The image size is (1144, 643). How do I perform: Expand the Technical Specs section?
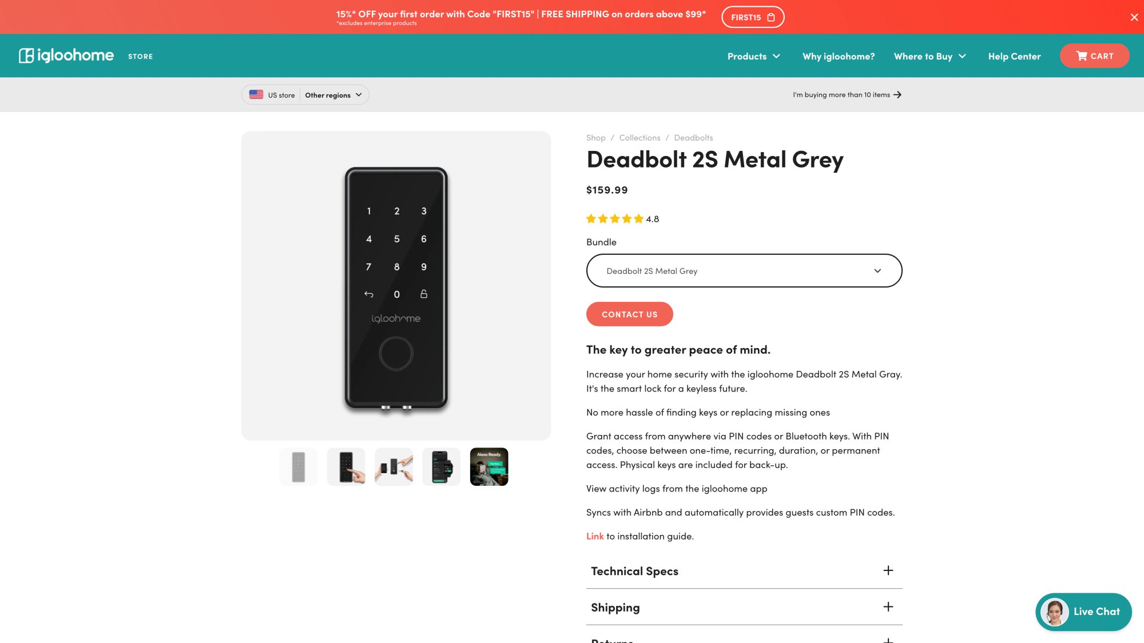point(888,570)
